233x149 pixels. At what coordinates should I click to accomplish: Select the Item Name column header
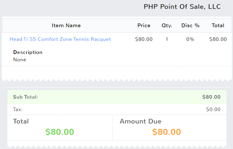coord(66,25)
